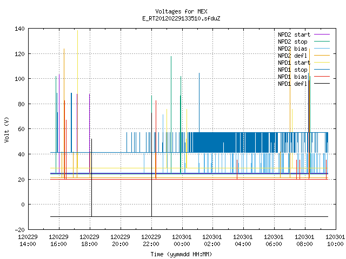Click the 120301 08:00 time tick label
346x259 pixels.
point(304,241)
